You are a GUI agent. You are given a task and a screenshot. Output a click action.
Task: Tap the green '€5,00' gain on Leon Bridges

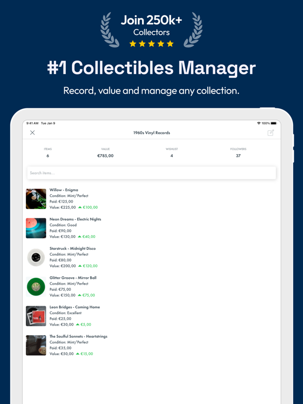86,325
